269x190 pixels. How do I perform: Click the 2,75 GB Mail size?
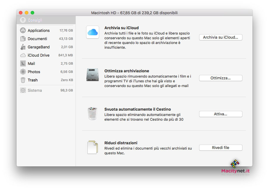tap(67, 63)
